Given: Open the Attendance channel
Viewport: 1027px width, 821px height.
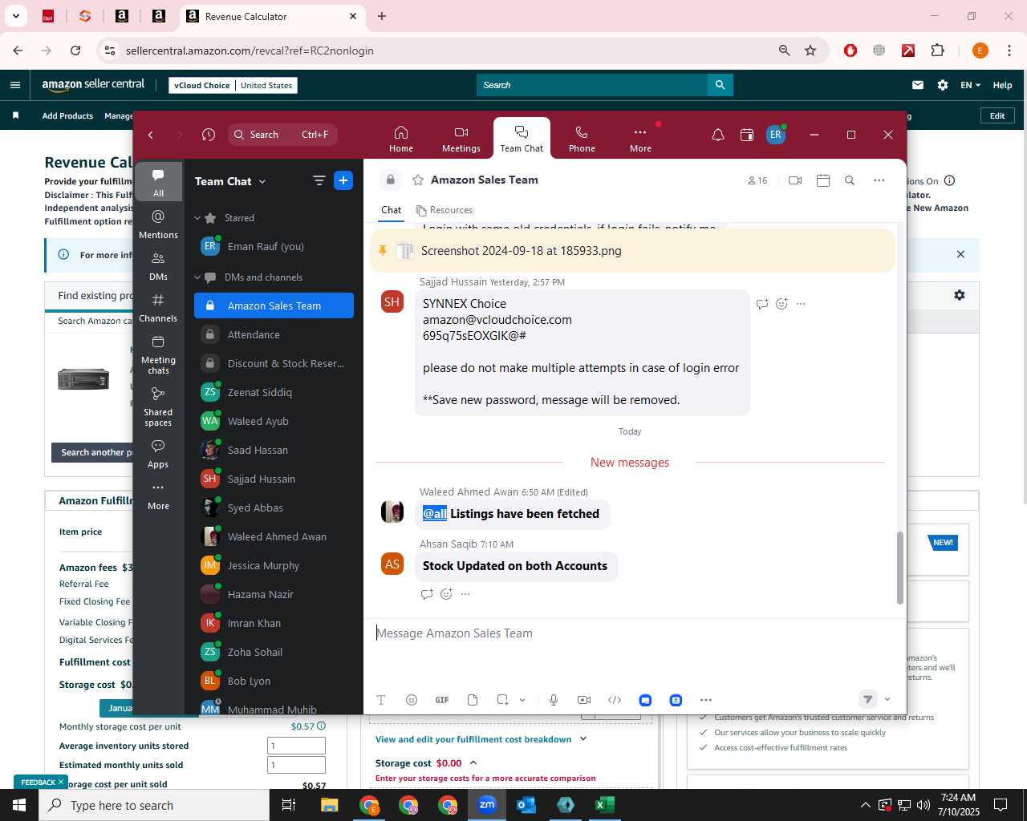Looking at the screenshot, I should click(x=274, y=334).
